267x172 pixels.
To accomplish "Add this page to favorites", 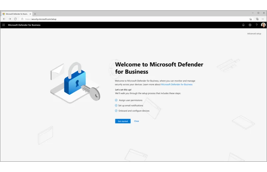I will tap(250, 19).
